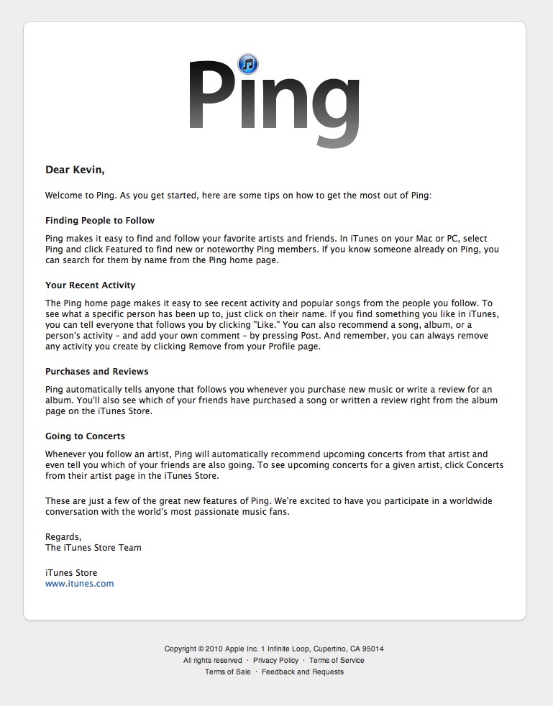The width and height of the screenshot is (553, 706).
Task: Click the Finding People to Follow heading
Action: (x=100, y=221)
